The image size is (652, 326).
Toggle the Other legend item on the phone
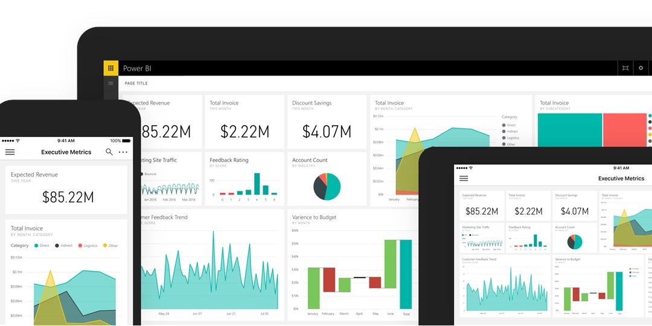click(x=110, y=246)
